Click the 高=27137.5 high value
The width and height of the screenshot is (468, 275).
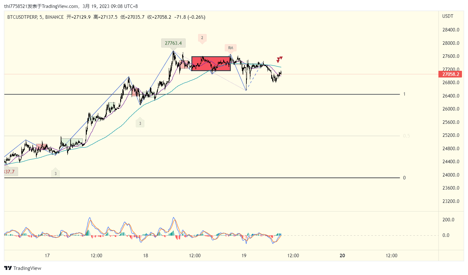tap(106, 17)
